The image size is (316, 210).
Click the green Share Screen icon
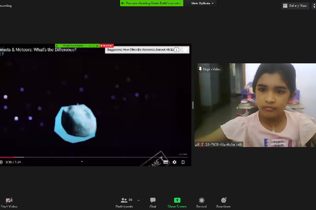point(177,200)
